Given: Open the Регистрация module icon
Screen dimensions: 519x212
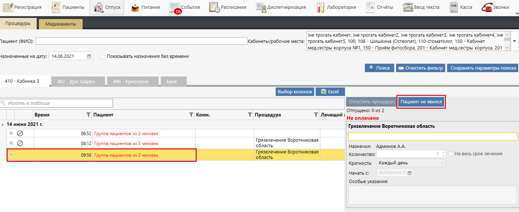Looking at the screenshot, I should point(8,7).
